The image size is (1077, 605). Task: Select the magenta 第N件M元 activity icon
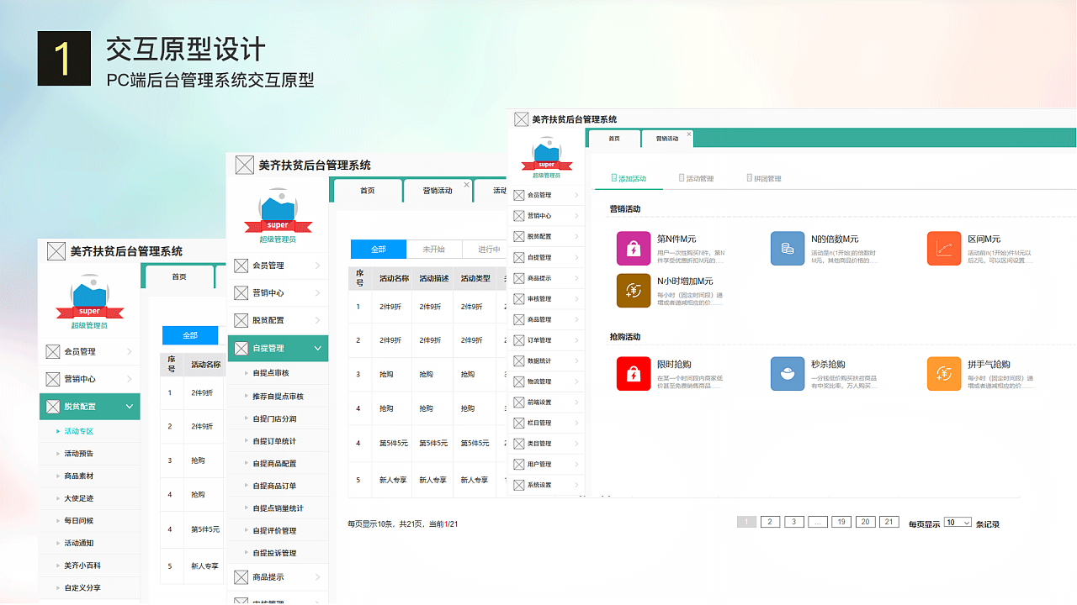(x=634, y=249)
